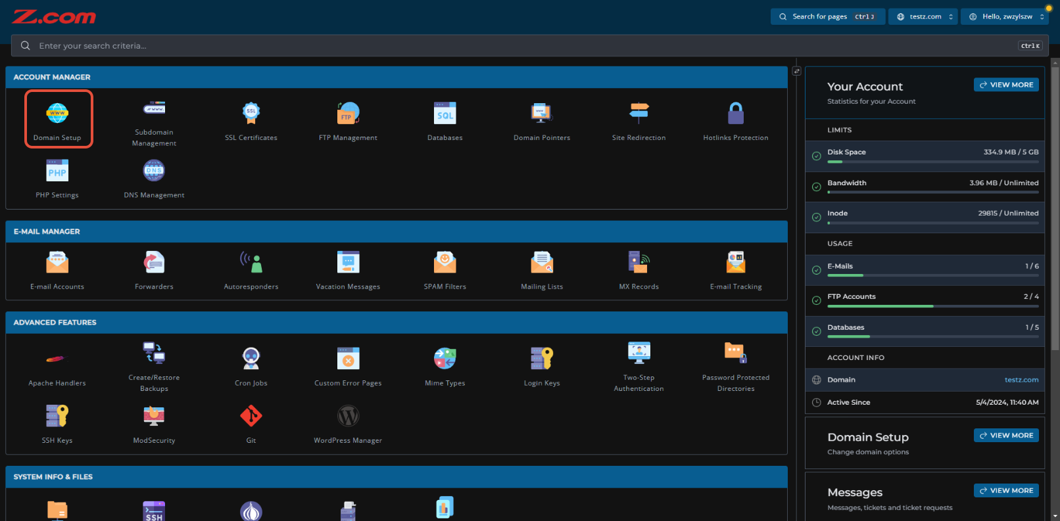Open SSH Keys
This screenshot has height=521, width=1060.
click(x=57, y=424)
